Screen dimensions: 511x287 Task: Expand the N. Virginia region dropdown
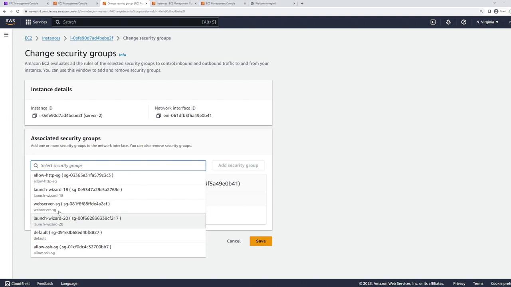point(487,22)
